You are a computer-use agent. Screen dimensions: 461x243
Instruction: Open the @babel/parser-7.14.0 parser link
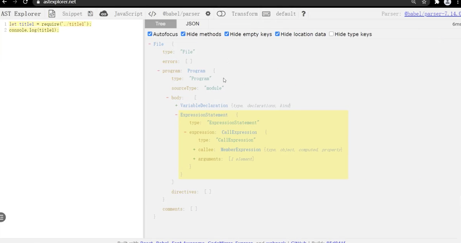[x=433, y=14]
